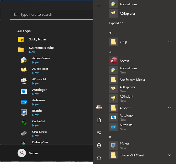The width and height of the screenshot is (176, 164).
Task: Open user profile picture in sidebar
Action: pyautogui.click(x=99, y=108)
